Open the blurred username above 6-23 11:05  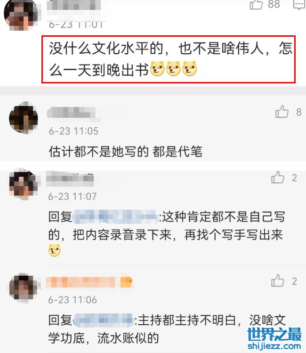coord(71,113)
